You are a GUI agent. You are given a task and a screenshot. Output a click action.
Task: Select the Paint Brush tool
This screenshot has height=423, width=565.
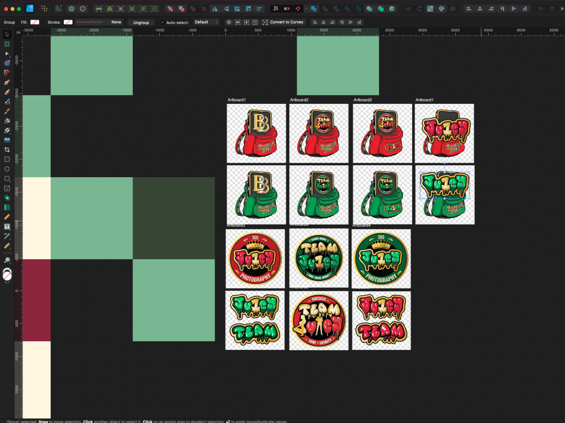tap(7, 111)
